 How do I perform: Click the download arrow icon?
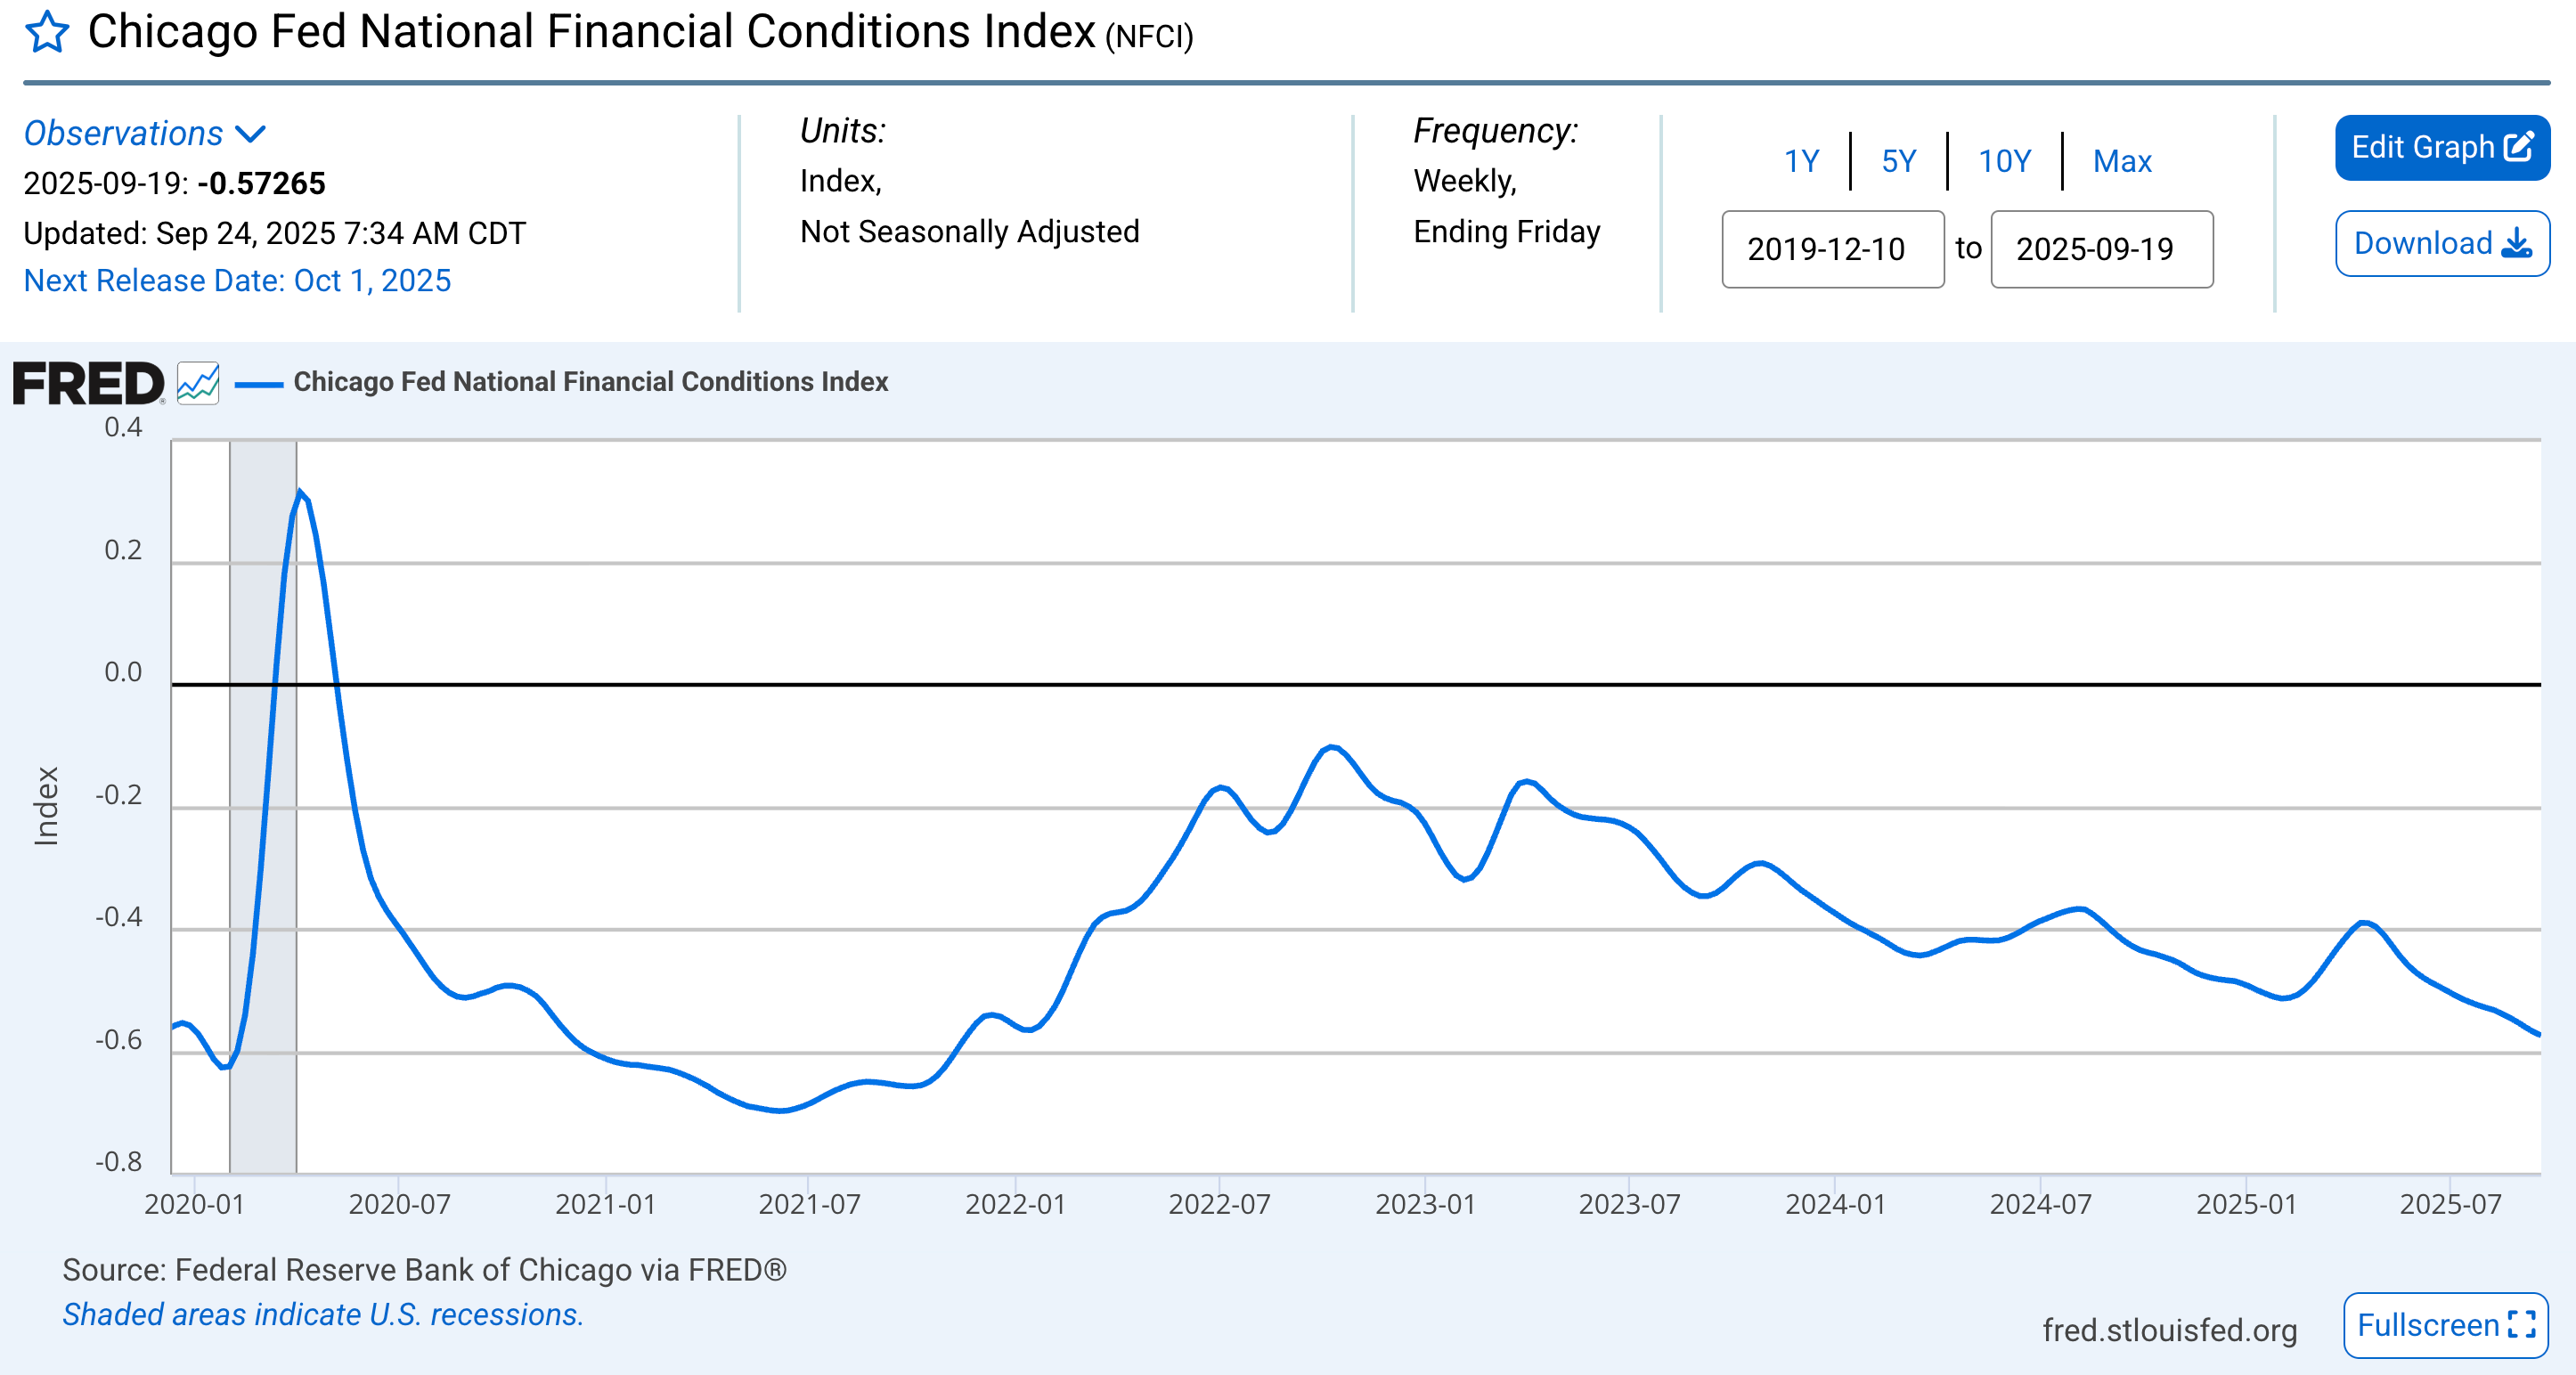[x=2516, y=243]
